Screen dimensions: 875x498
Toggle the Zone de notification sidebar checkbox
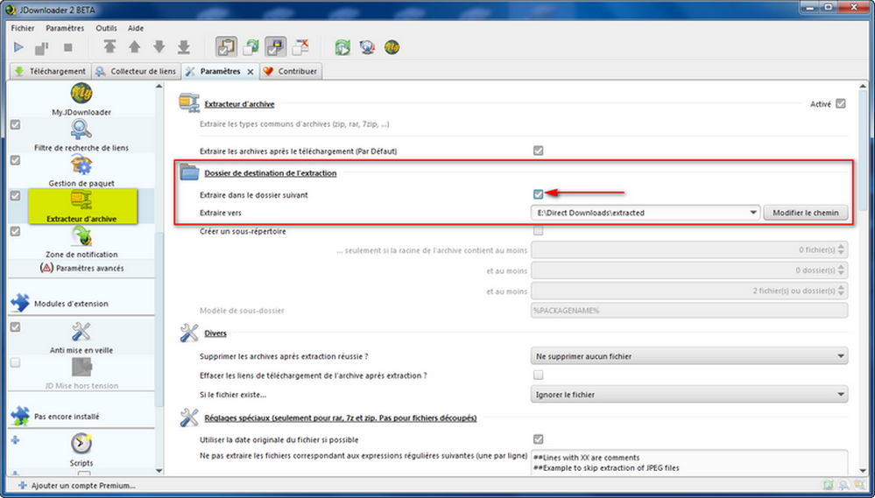(15, 231)
